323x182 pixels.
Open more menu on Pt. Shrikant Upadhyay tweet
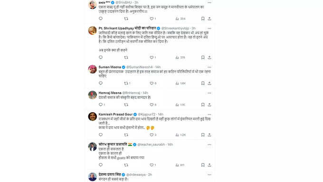209,29
